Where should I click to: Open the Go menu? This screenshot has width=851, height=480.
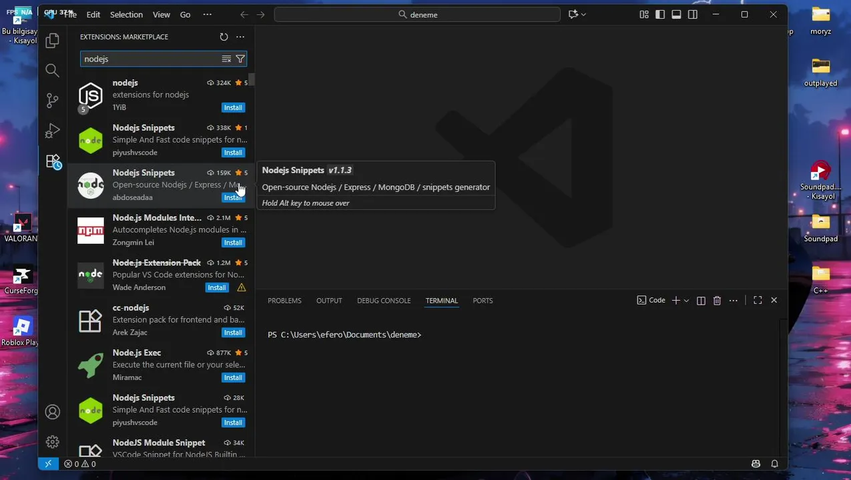[185, 14]
